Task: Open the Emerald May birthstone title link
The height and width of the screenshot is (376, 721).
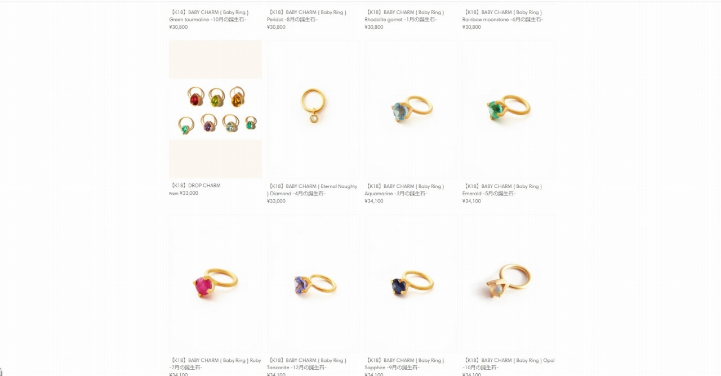Action: (502, 190)
